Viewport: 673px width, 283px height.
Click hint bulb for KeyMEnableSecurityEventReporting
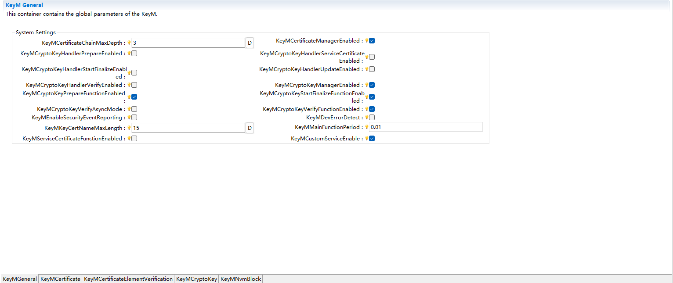point(129,118)
